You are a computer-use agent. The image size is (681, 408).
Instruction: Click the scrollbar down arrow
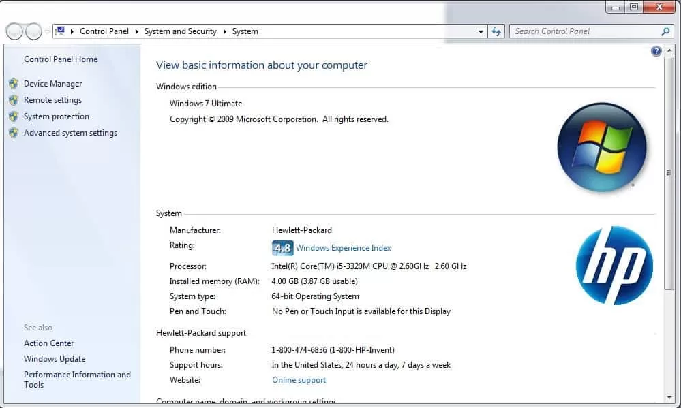coord(669,397)
